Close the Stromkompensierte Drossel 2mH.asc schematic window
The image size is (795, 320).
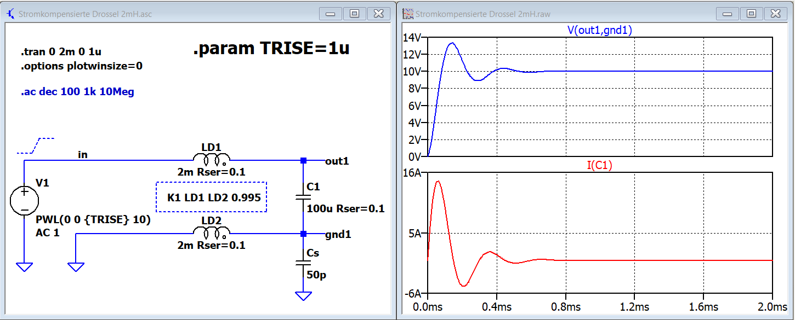(378, 14)
